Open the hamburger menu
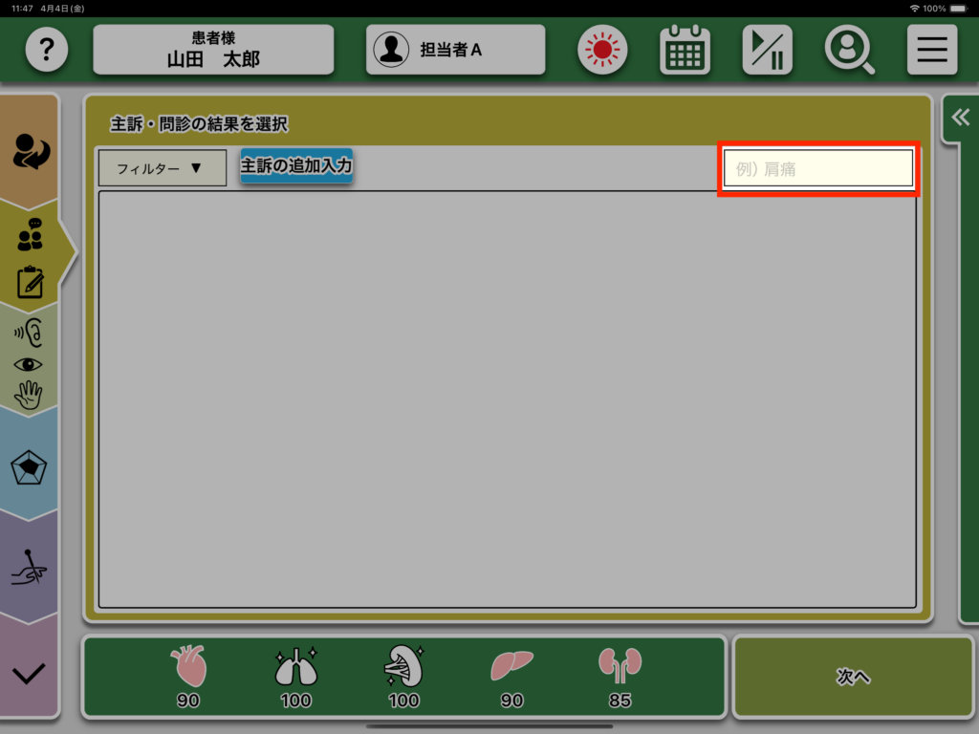The width and height of the screenshot is (979, 734). pyautogui.click(x=931, y=50)
